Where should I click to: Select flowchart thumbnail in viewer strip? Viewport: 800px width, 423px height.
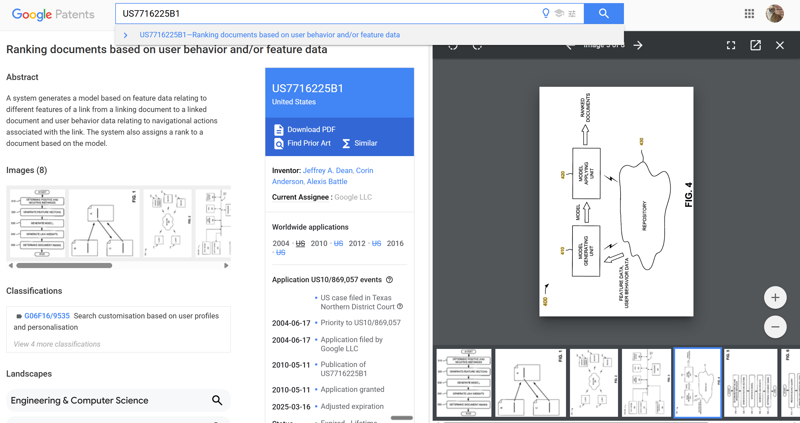[464, 383]
